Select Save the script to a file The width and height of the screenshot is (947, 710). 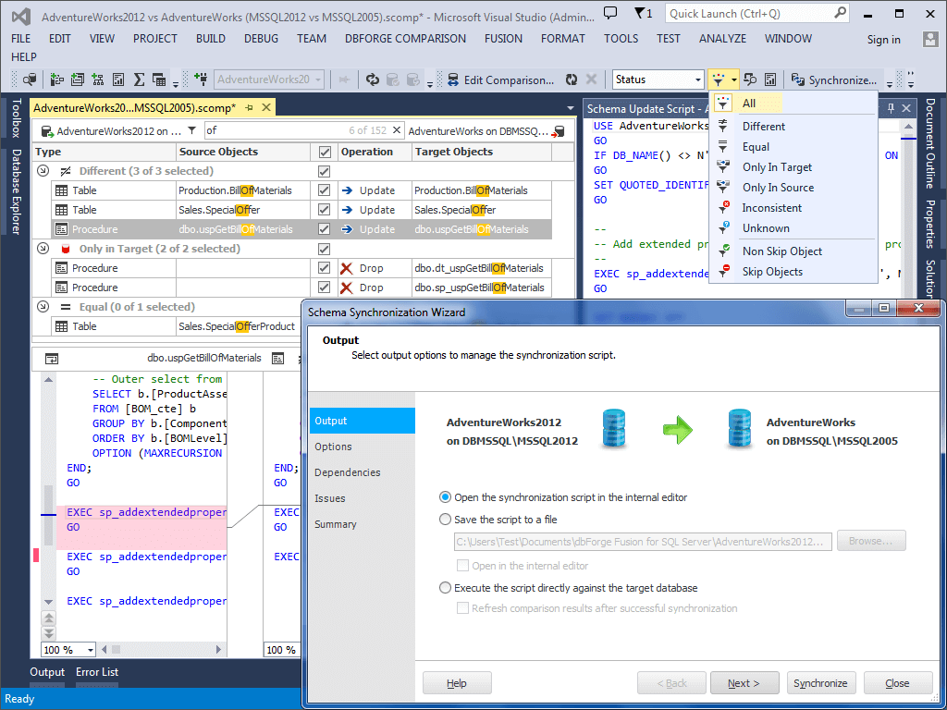tap(445, 520)
